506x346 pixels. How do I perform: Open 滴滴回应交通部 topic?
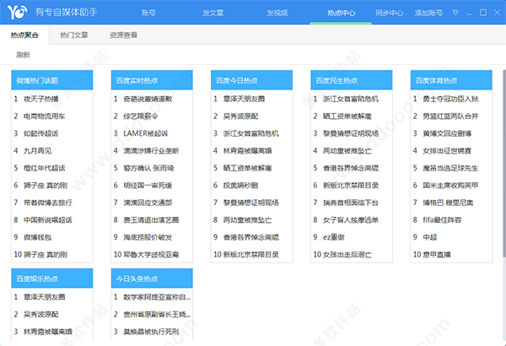[148, 203]
